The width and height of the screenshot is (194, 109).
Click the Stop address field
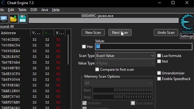[x=122, y=97]
